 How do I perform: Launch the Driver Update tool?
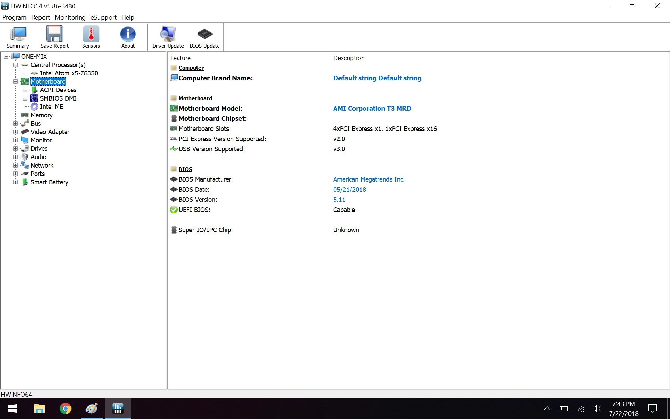(x=168, y=37)
